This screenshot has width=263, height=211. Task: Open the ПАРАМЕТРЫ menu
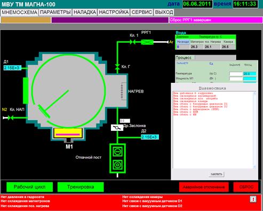click(x=55, y=12)
